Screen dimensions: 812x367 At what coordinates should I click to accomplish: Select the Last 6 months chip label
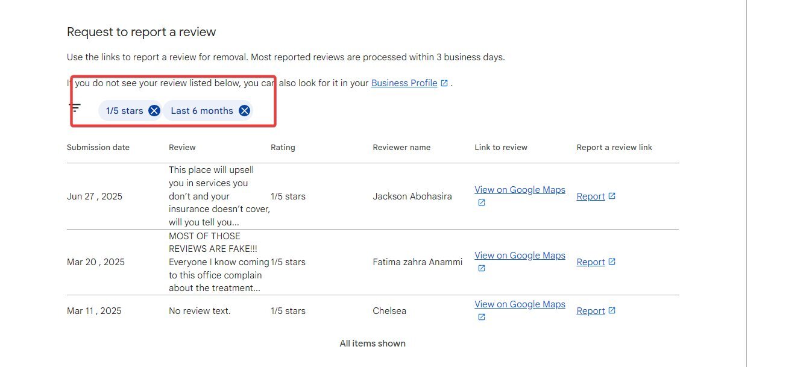tap(201, 111)
